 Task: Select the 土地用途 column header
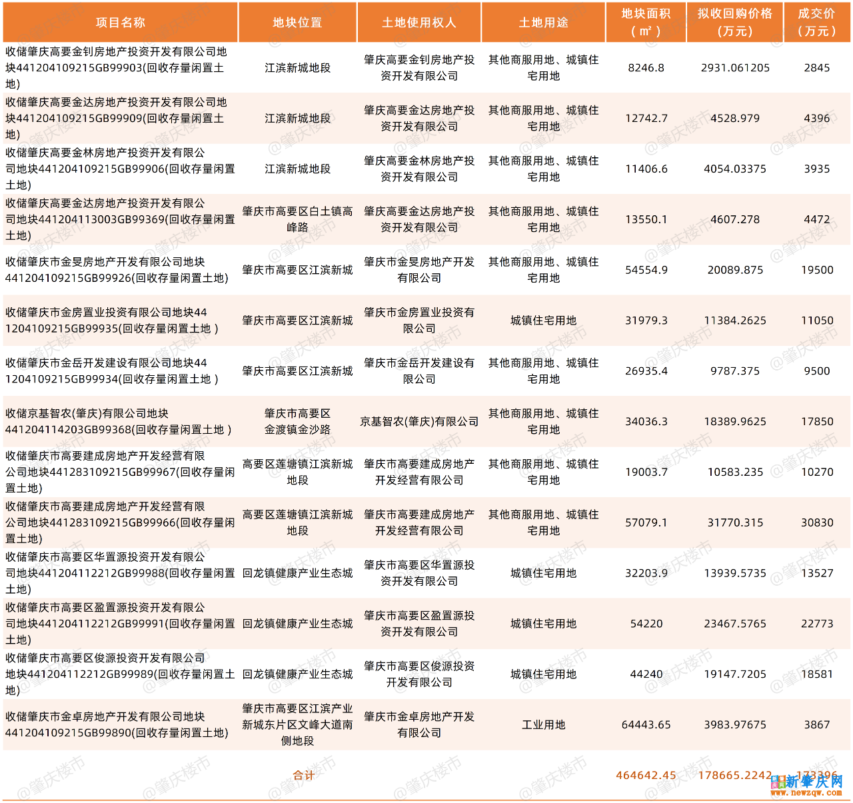pyautogui.click(x=543, y=23)
